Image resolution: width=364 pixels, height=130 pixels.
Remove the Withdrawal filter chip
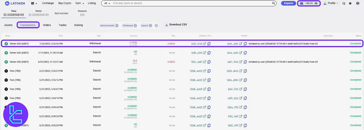[x=135, y=25]
